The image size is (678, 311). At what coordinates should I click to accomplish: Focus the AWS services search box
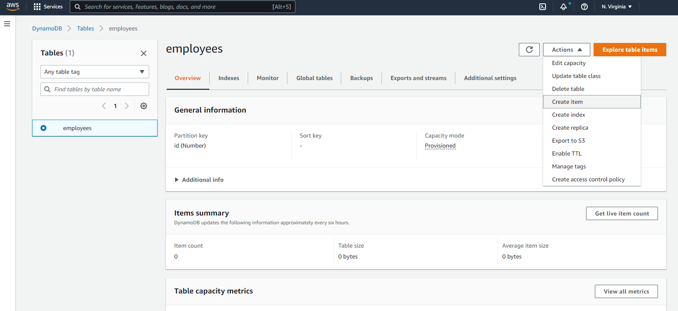coord(183,7)
